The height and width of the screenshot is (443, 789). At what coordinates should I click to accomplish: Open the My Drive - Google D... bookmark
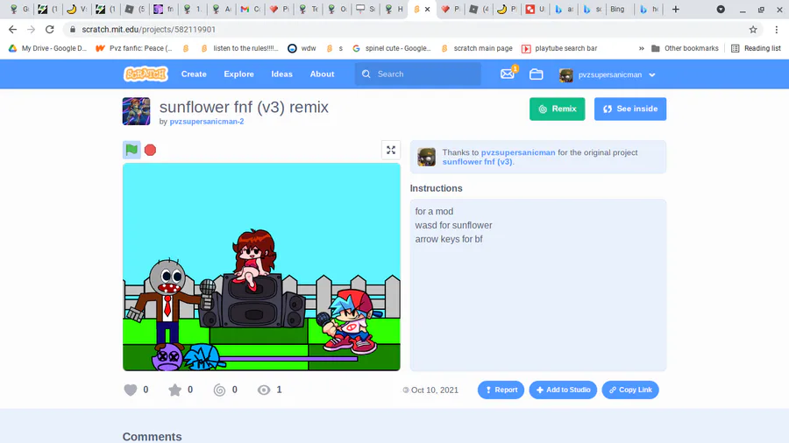[47, 48]
